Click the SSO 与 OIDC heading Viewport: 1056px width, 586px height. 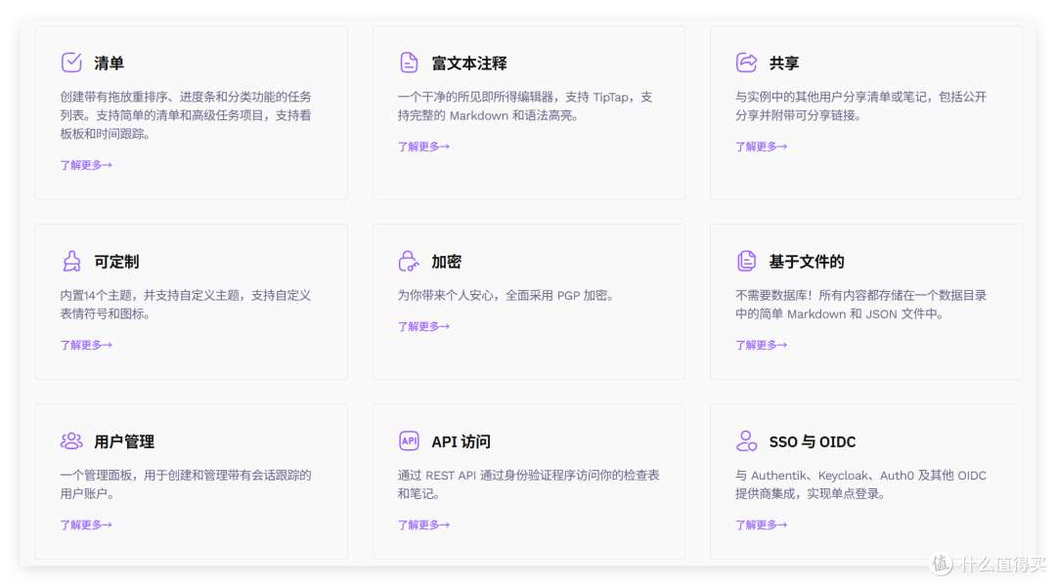click(x=813, y=442)
